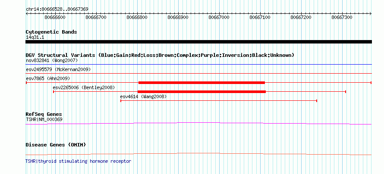384x174 pixels.
Task: Click the RefSeq Genes track title
Action: pos(44,115)
